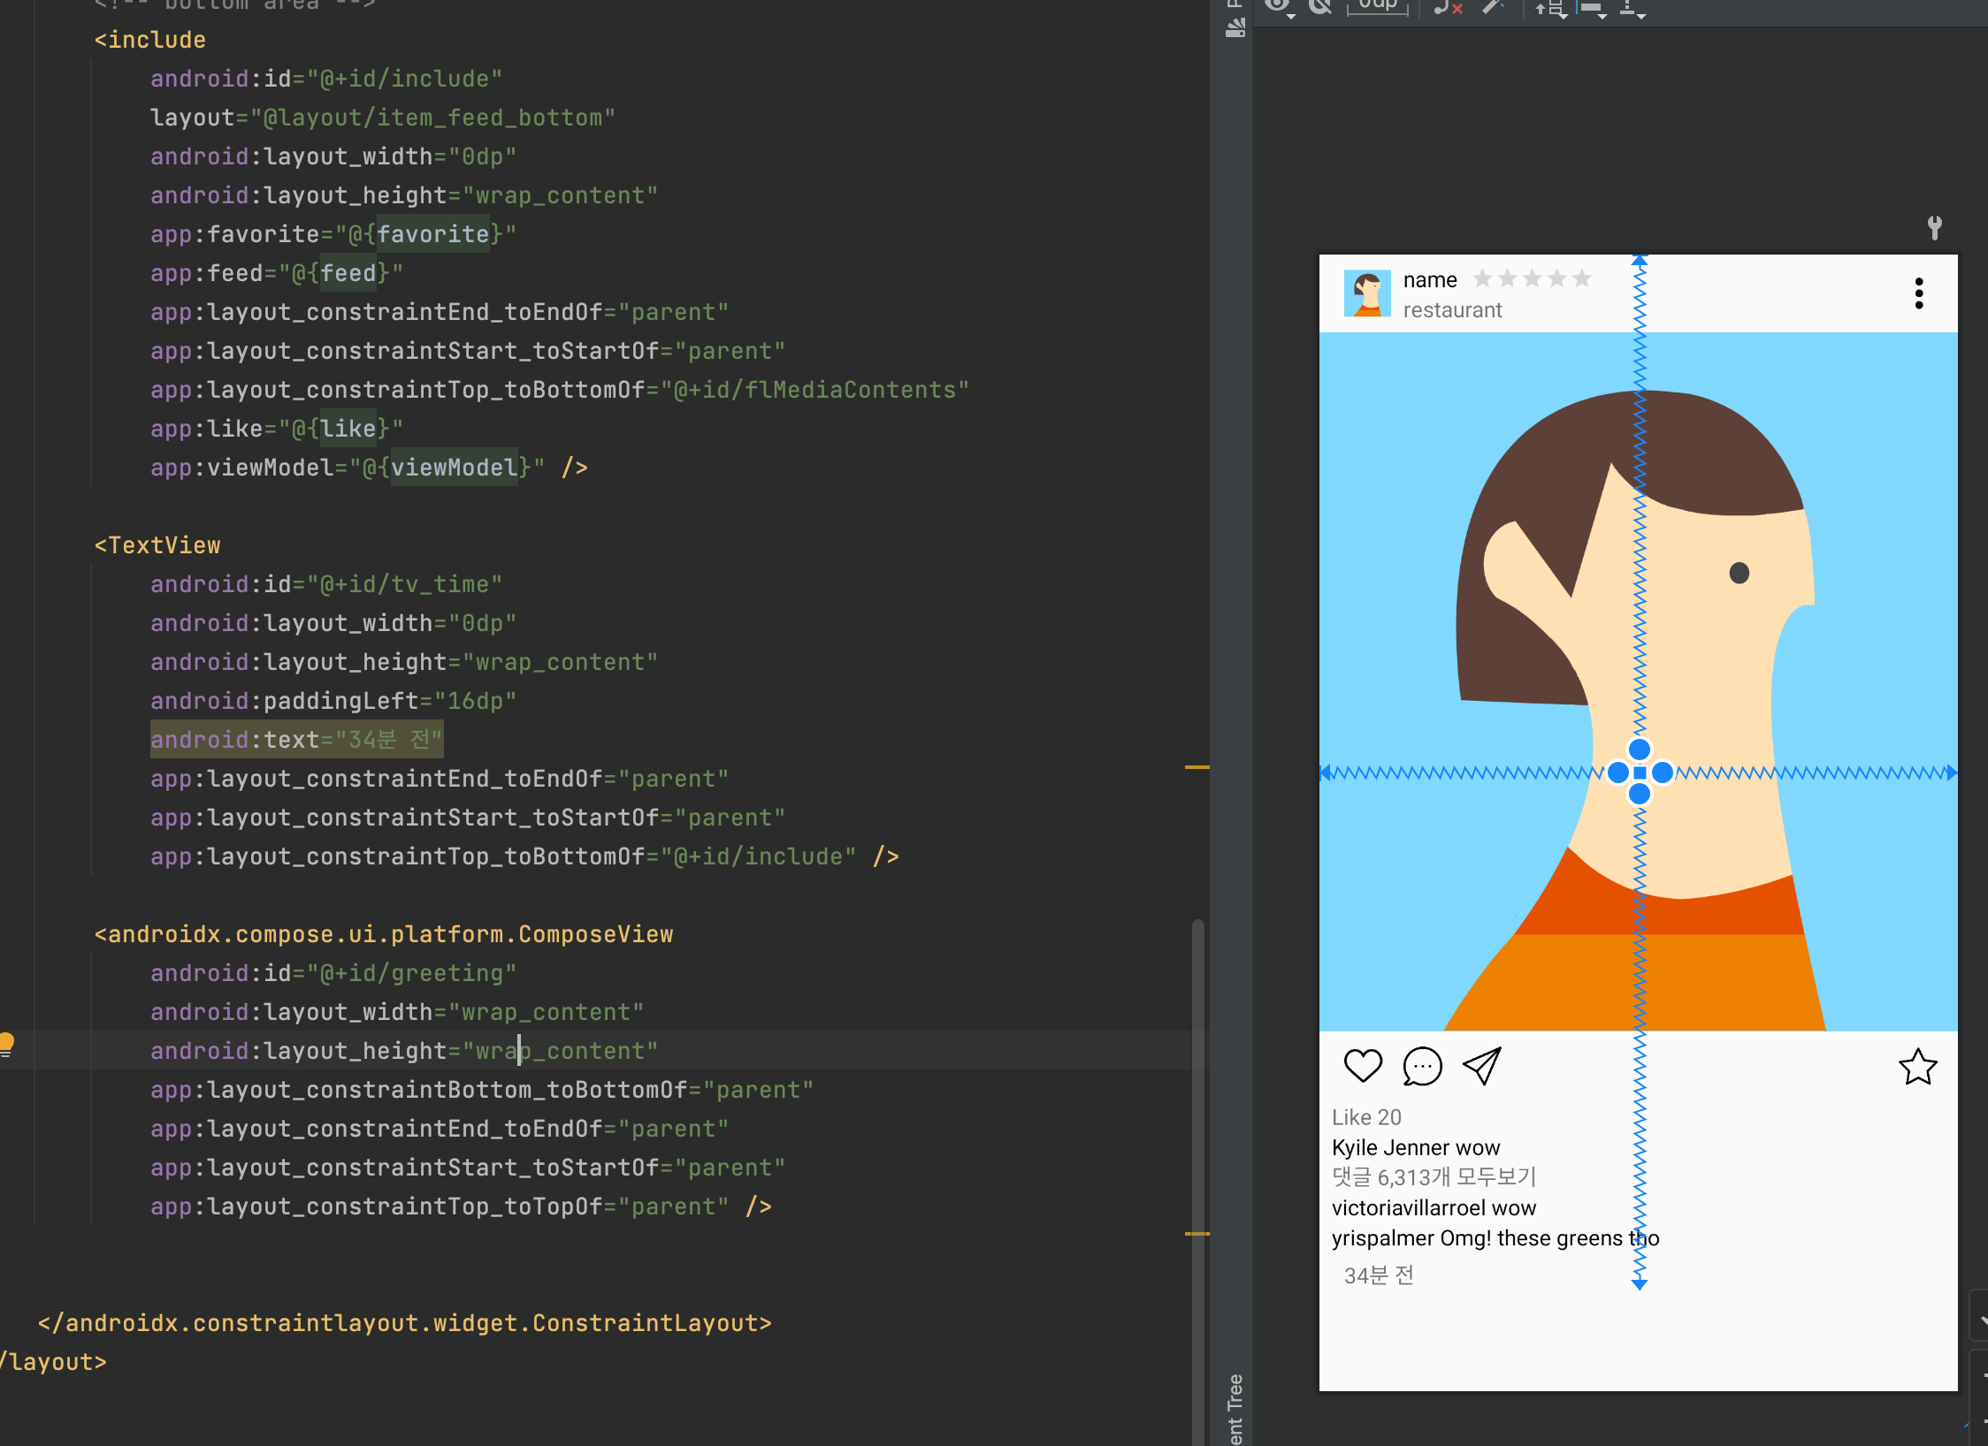1988x1446 pixels.
Task: Toggle autoconnect to parent magnet icon
Action: point(1320,7)
